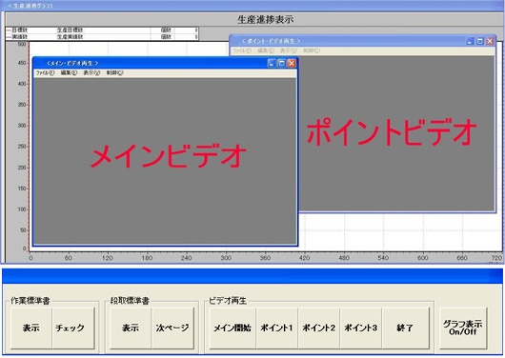Click the チェック button under 作業標準書
The image size is (505, 358).
(73, 328)
